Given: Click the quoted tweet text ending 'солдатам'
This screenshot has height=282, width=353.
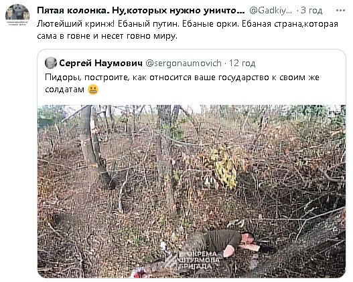Looking at the screenshot, I should tap(182, 84).
